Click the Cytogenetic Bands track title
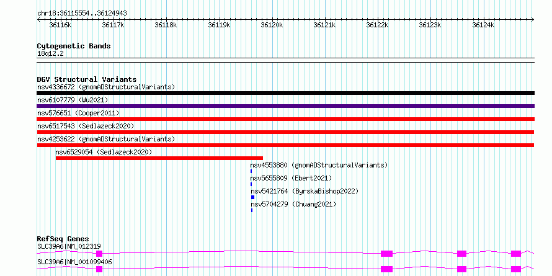This screenshot has height=276, width=552. [74, 46]
